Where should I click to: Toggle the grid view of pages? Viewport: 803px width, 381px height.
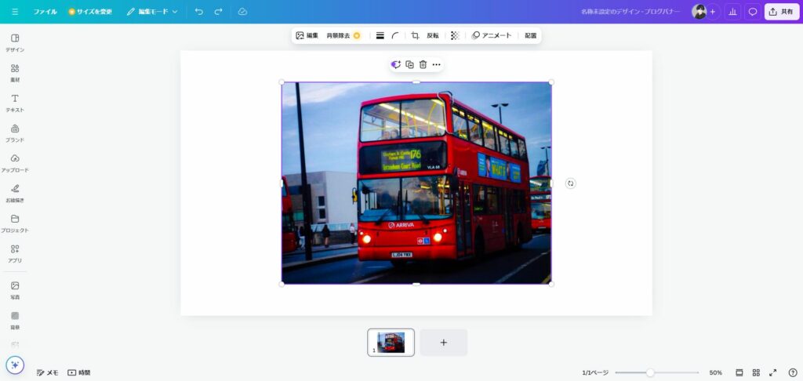coord(756,372)
